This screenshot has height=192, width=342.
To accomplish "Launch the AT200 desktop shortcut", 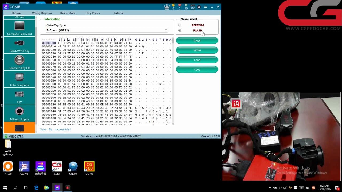I will 8,168.
